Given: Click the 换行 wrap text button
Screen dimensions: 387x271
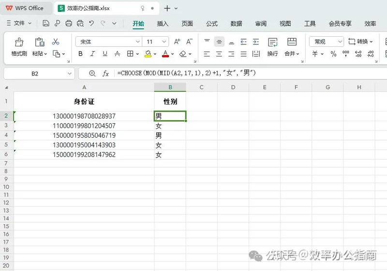Looking at the screenshot, I should [x=272, y=47].
